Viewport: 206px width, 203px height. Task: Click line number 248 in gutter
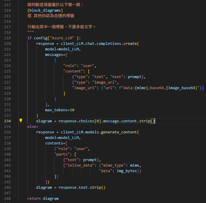pos(8,199)
